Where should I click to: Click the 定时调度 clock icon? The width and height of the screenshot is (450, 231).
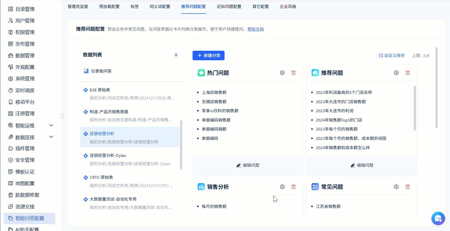pyautogui.click(x=11, y=90)
